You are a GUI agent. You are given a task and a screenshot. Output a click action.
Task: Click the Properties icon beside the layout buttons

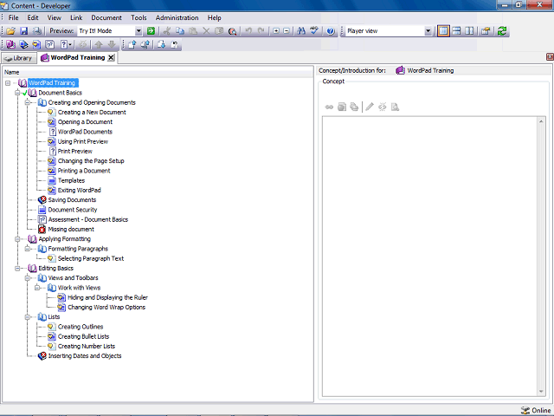486,31
